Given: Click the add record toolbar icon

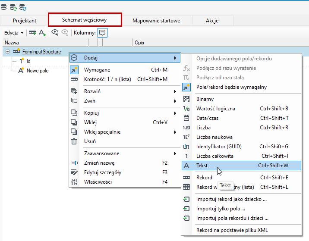Looking at the screenshot, I should [x=32, y=32].
